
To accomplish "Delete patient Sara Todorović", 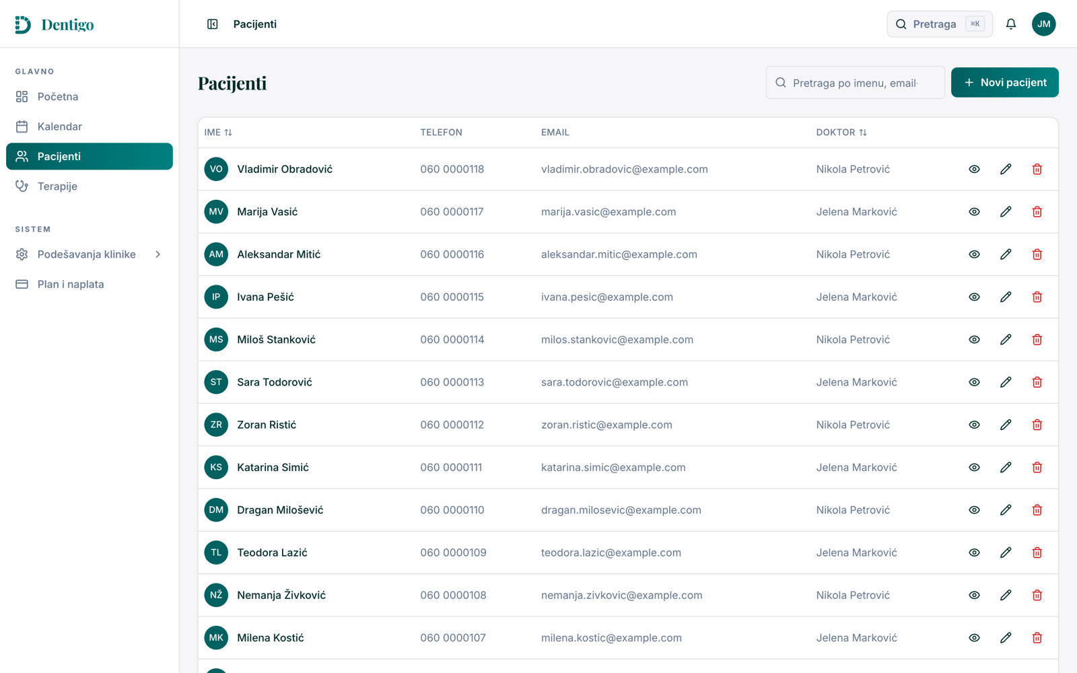I will 1037,382.
